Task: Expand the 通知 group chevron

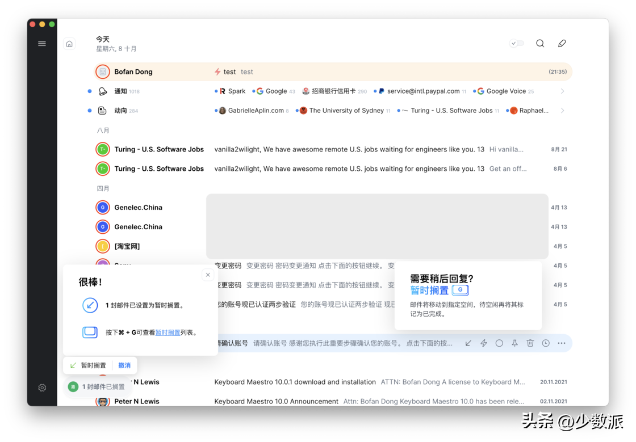Action: click(x=563, y=91)
